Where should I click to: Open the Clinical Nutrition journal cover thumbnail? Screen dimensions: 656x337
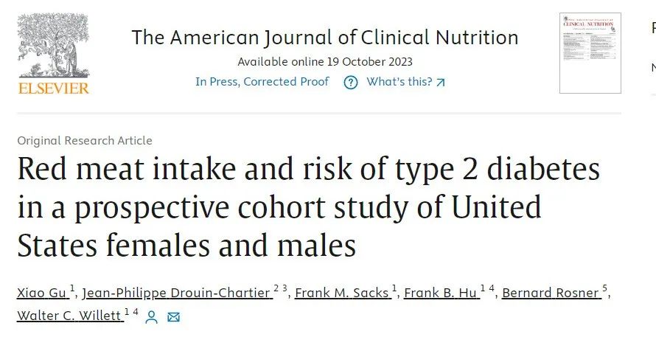[x=590, y=53]
